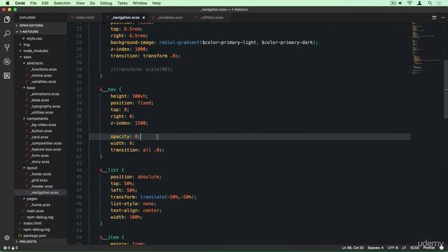The image size is (448, 252).
Task: Open the Manage gear icon
Action: 7,238
